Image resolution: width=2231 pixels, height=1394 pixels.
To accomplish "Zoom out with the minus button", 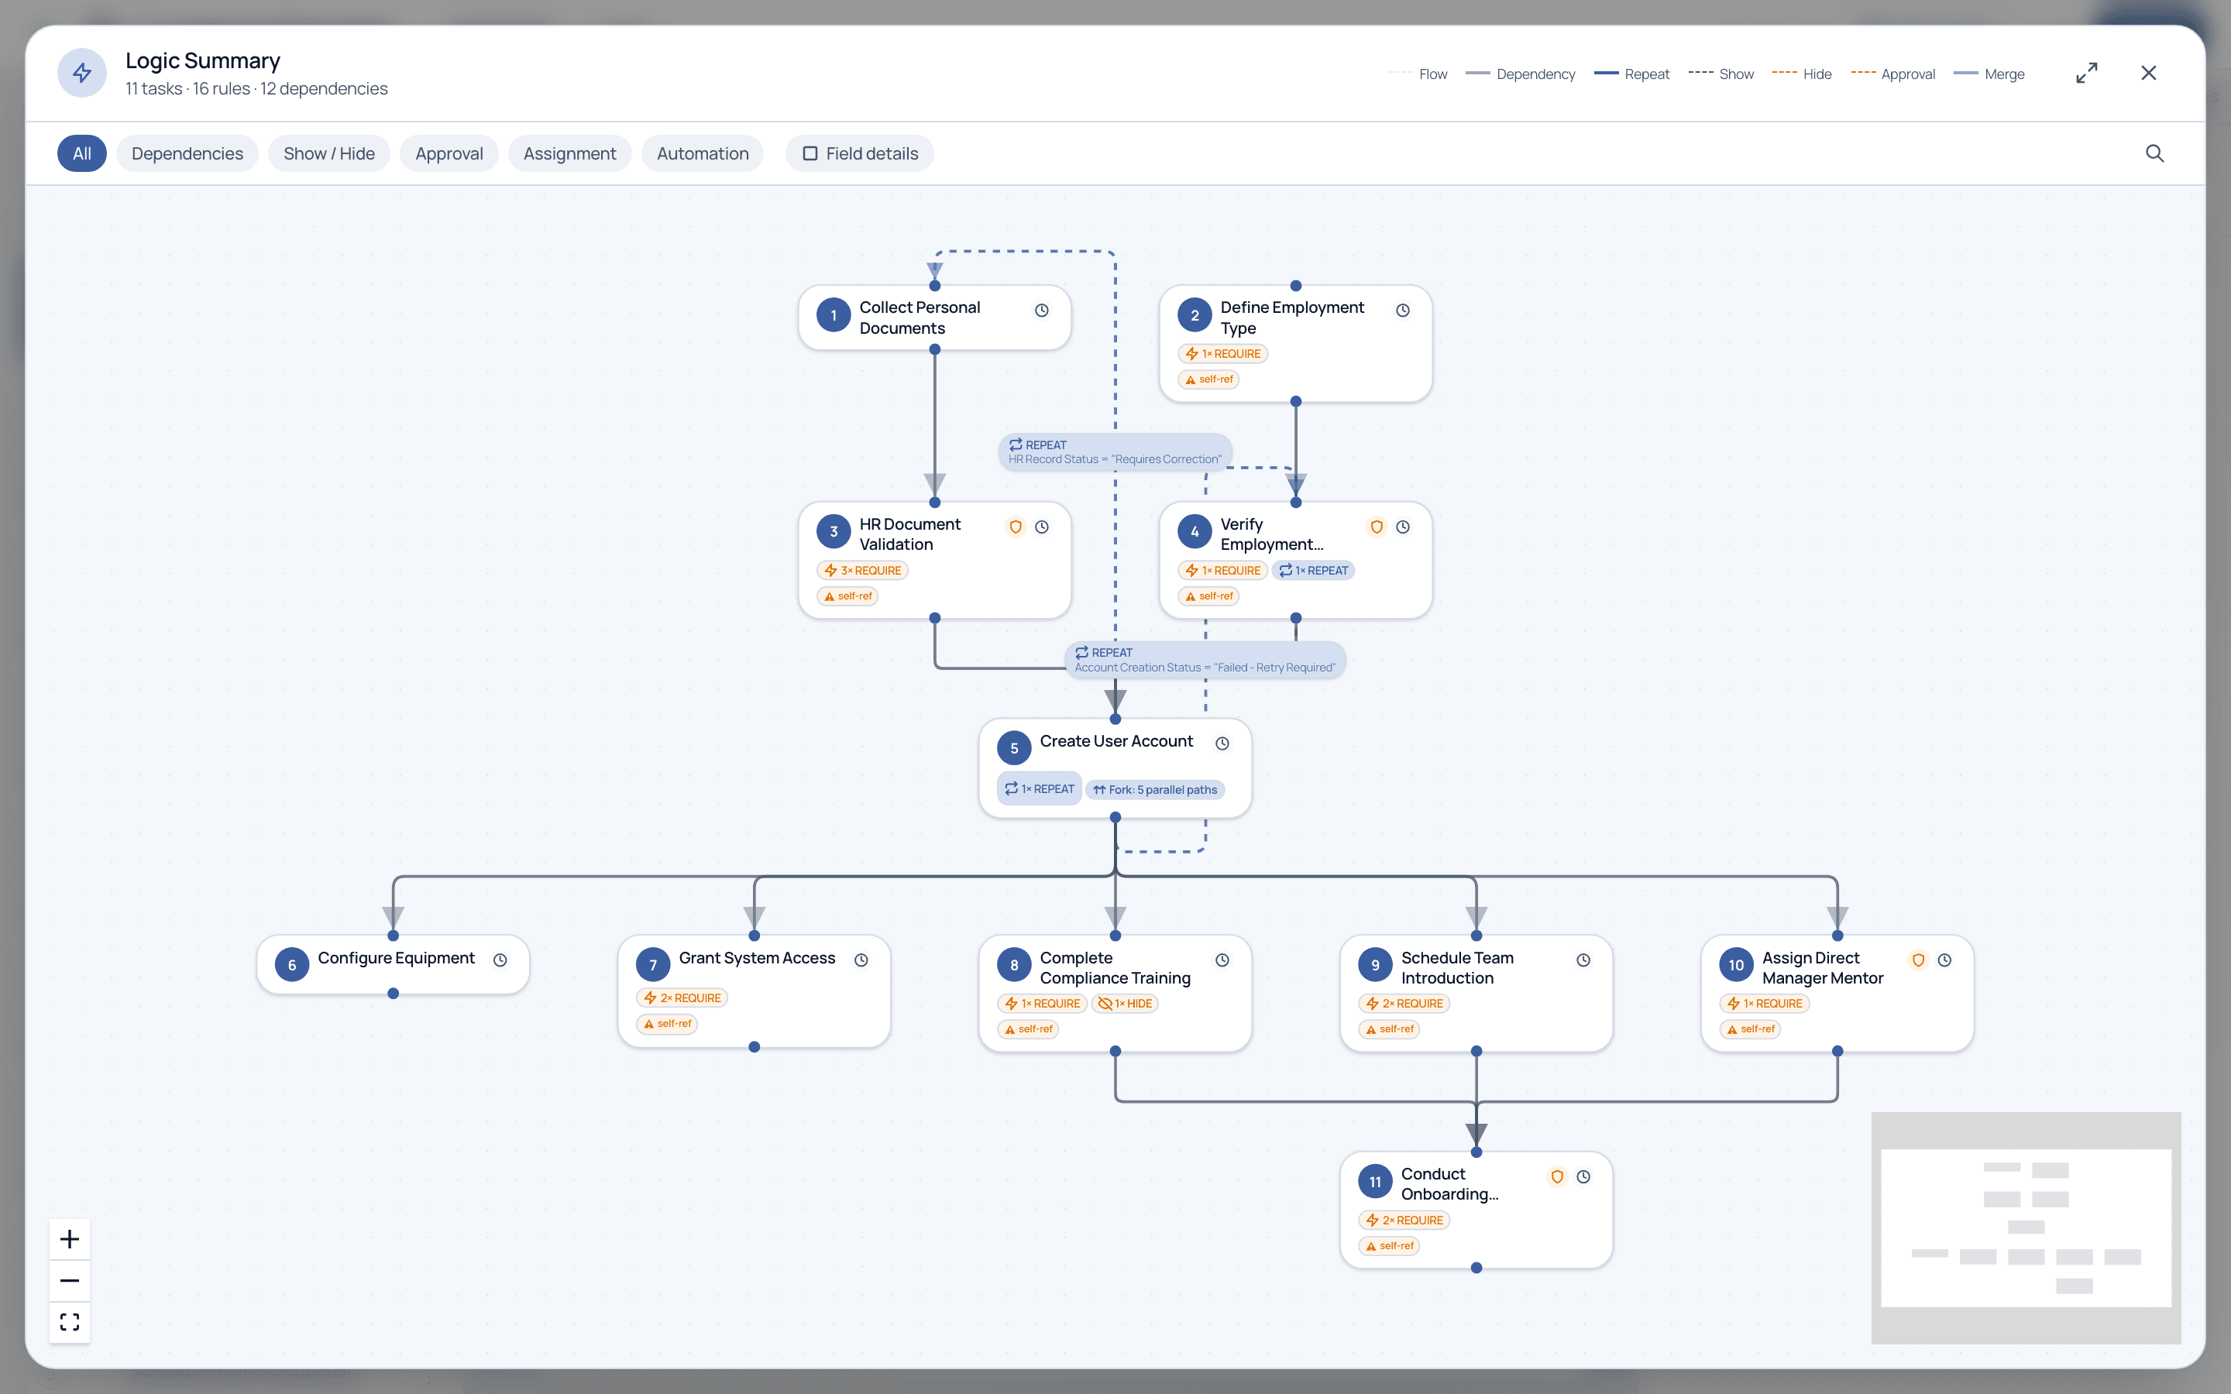I will tap(69, 1281).
